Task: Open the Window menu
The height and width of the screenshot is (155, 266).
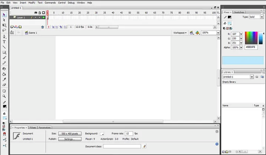Action: [x=81, y=3]
